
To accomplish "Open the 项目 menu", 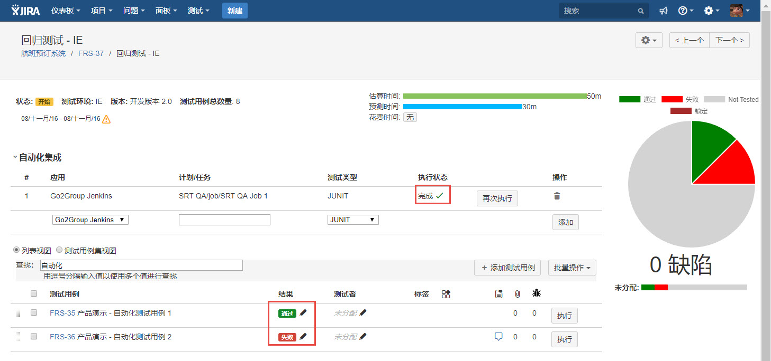I will (x=102, y=11).
